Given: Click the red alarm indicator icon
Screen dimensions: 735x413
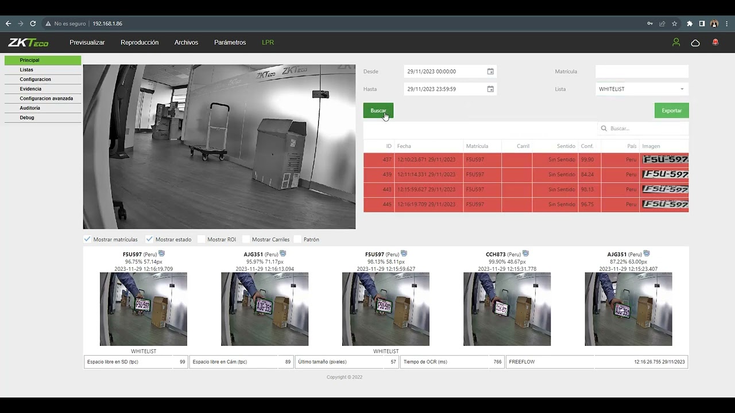Looking at the screenshot, I should pyautogui.click(x=715, y=42).
